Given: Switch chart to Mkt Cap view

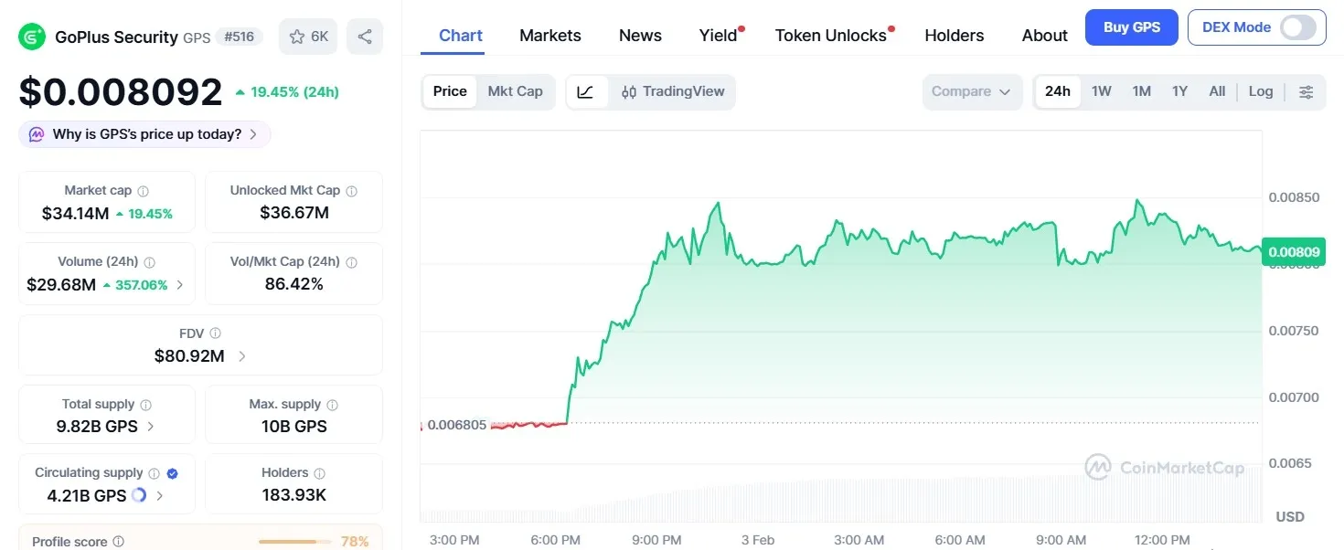Looking at the screenshot, I should [x=515, y=91].
